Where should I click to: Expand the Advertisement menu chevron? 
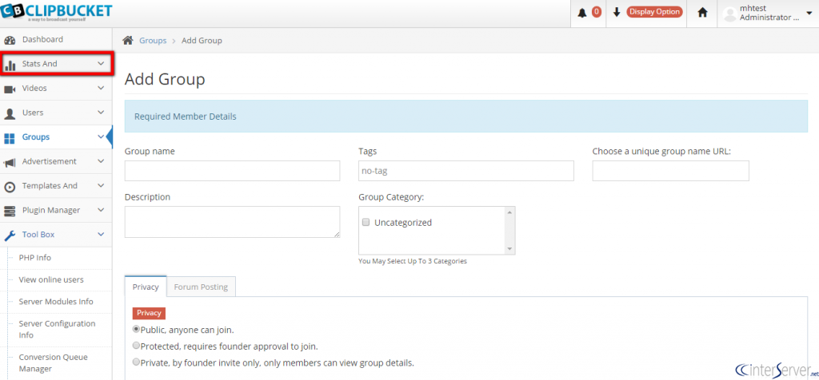coord(101,161)
